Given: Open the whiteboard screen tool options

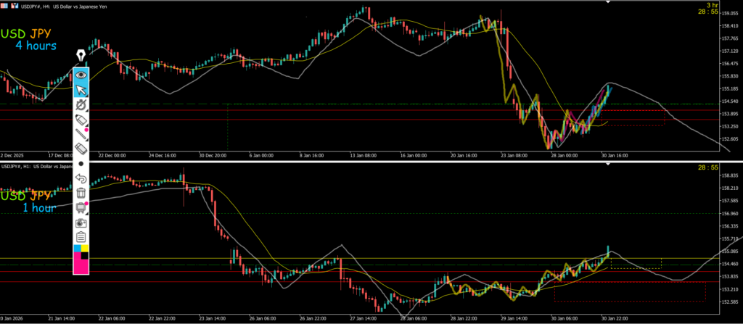Looking at the screenshot, I should click(81, 208).
